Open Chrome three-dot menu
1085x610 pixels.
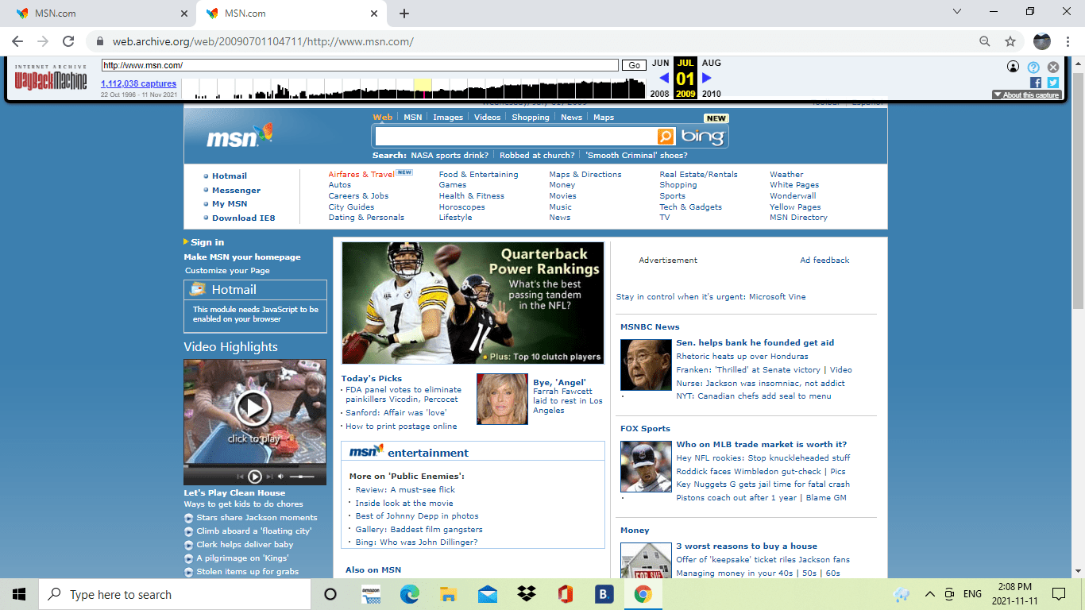1068,41
